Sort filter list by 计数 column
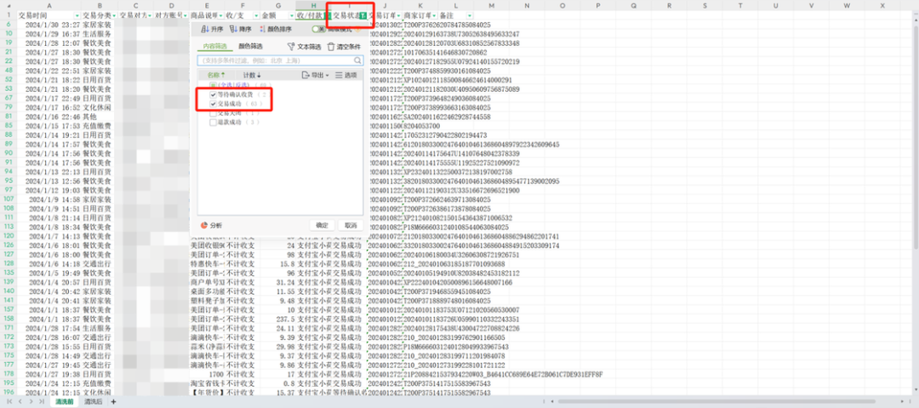919x408 pixels. (x=252, y=75)
